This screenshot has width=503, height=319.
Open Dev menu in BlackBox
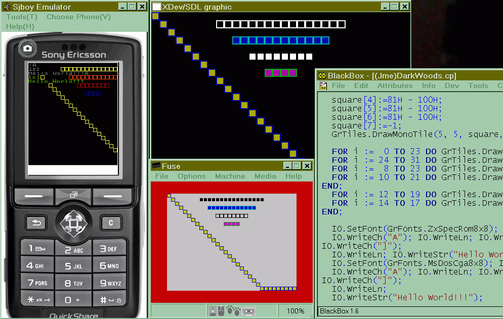point(452,85)
